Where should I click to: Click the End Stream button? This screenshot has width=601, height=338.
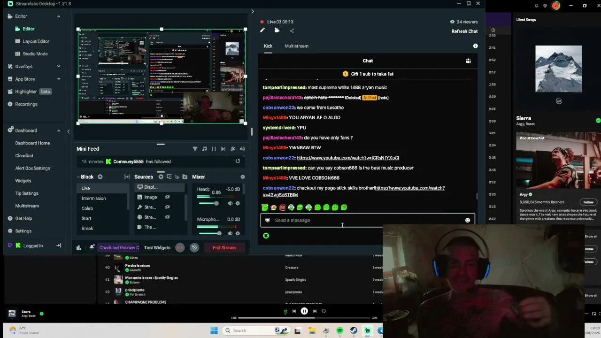pyautogui.click(x=224, y=247)
